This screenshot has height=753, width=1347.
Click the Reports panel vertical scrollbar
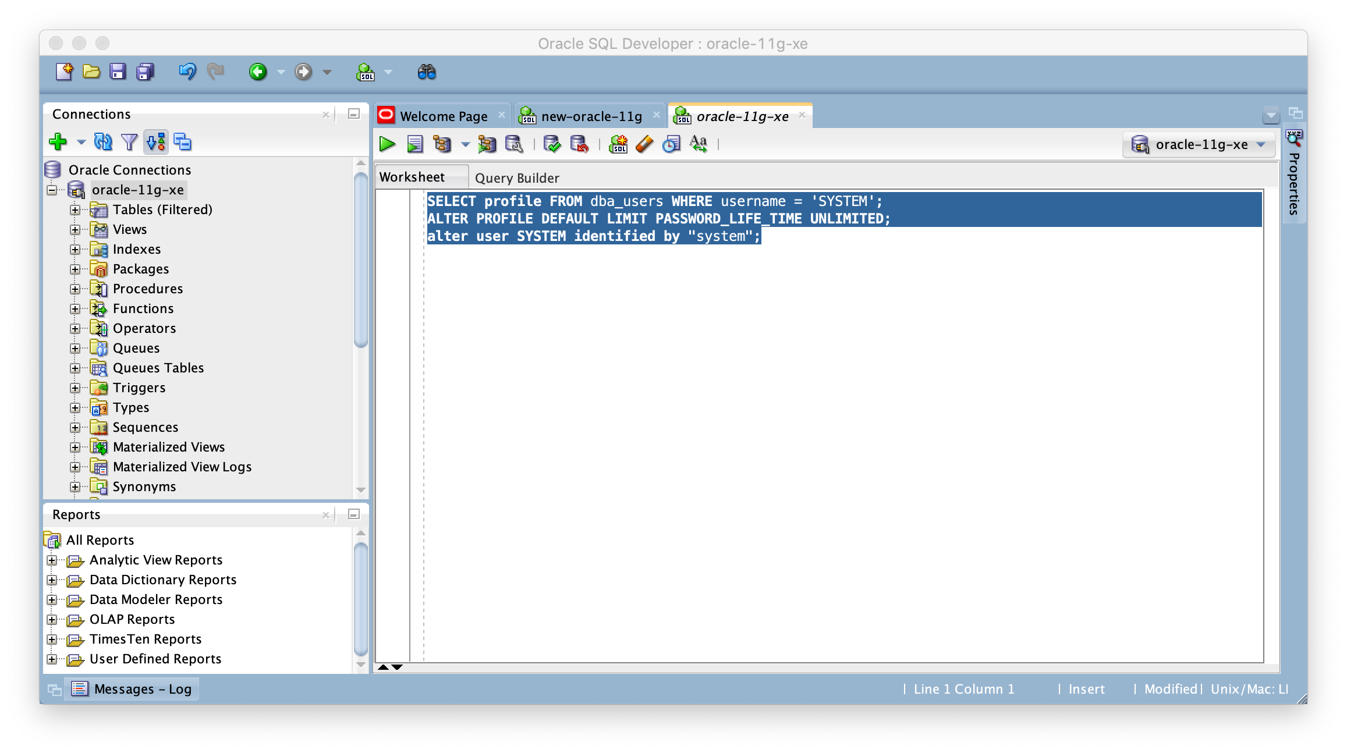(361, 598)
